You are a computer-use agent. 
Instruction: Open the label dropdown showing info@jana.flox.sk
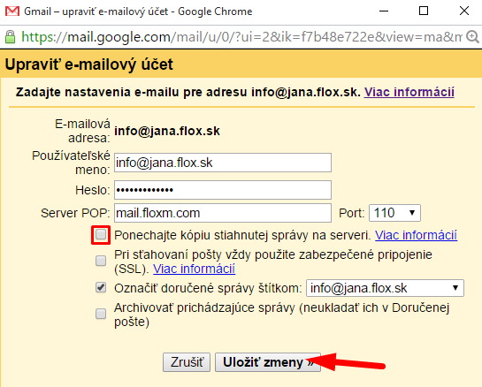[x=385, y=288]
